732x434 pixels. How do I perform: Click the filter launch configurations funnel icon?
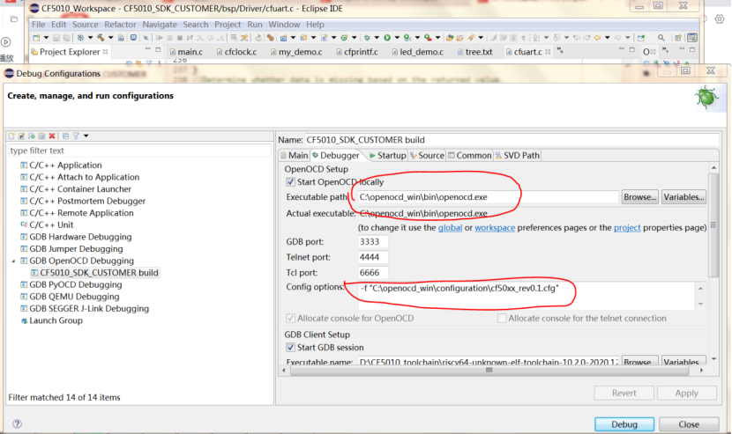[76, 136]
